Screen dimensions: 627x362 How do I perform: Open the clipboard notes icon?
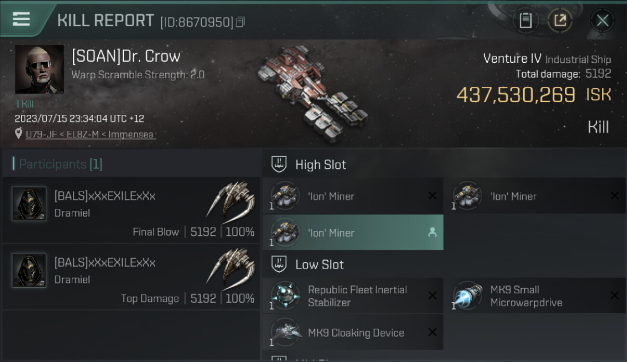pyautogui.click(x=525, y=20)
